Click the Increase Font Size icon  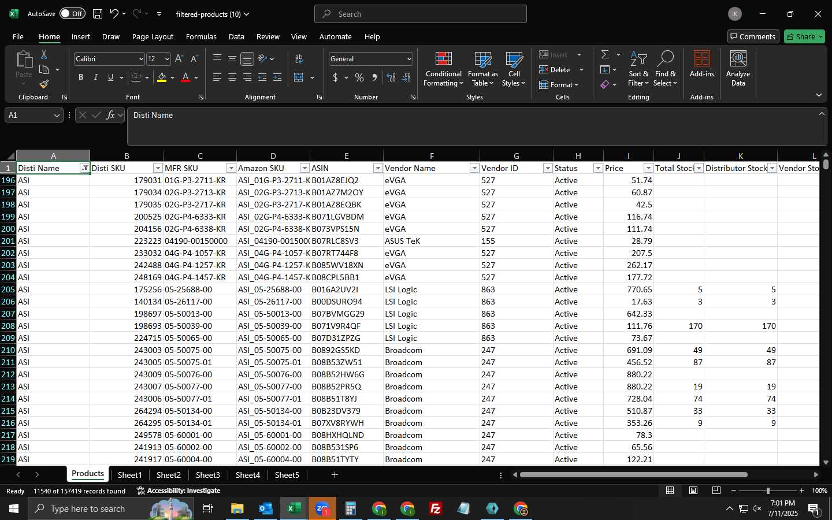tap(179, 59)
